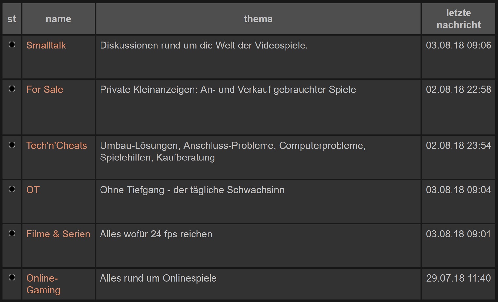
Task: Open the Smalltalk forum
Action: (46, 45)
